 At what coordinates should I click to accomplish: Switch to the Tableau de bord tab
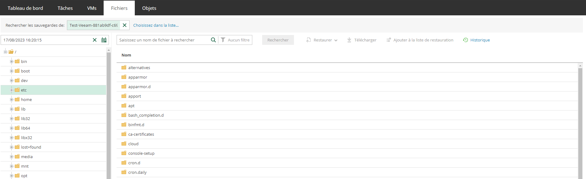(x=25, y=8)
